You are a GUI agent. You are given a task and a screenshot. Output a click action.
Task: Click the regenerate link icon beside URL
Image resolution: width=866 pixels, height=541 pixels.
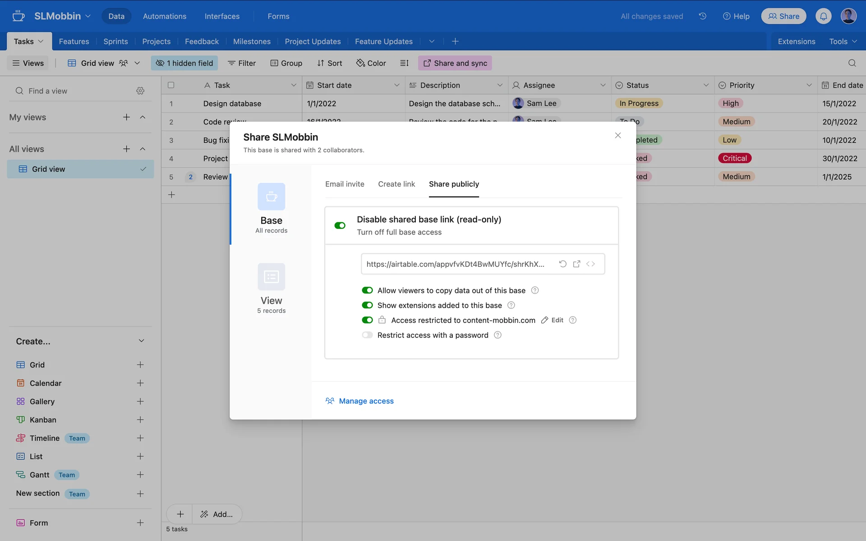(562, 264)
